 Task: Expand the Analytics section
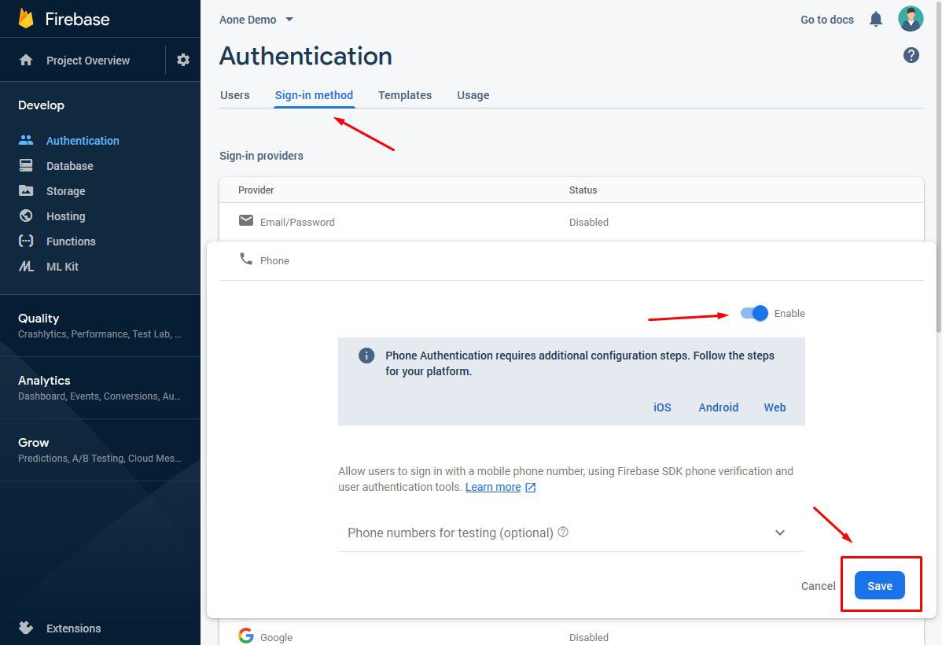(100, 388)
